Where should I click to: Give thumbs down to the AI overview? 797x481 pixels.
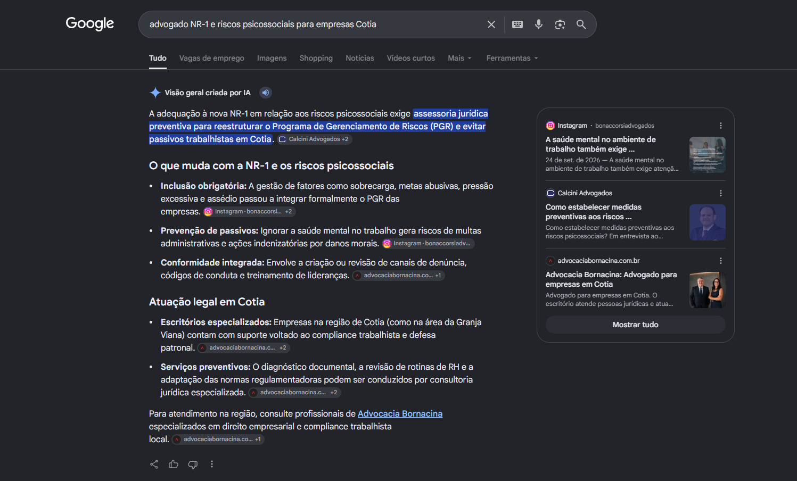pos(193,464)
